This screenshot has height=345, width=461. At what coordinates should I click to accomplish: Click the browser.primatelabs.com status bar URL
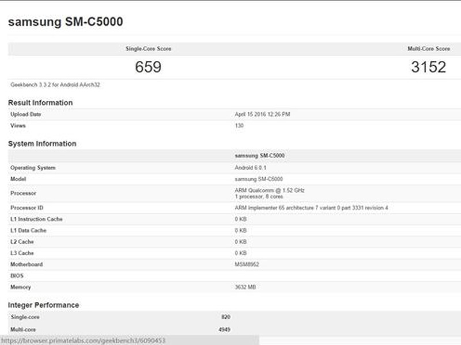(84, 340)
